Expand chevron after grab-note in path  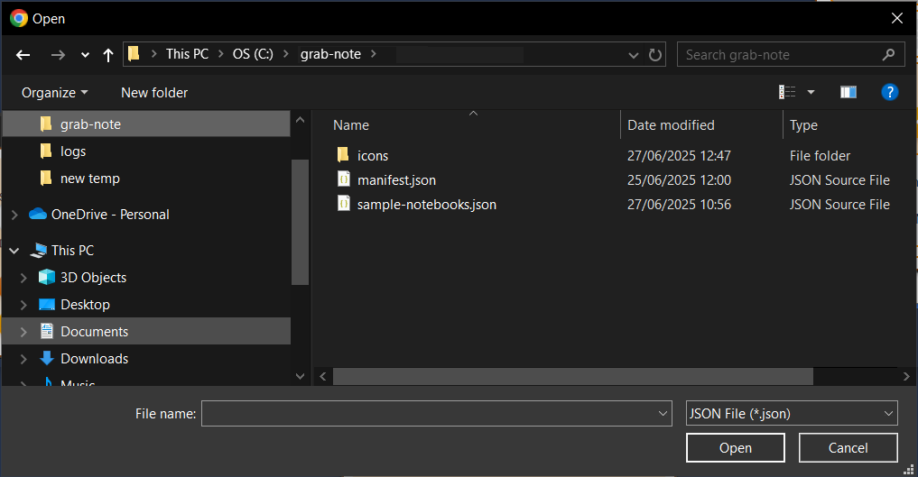click(374, 54)
